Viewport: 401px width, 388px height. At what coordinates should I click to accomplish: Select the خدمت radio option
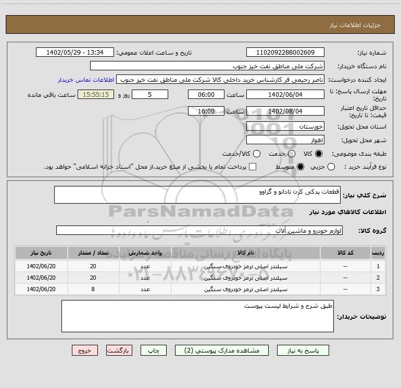pos(292,154)
